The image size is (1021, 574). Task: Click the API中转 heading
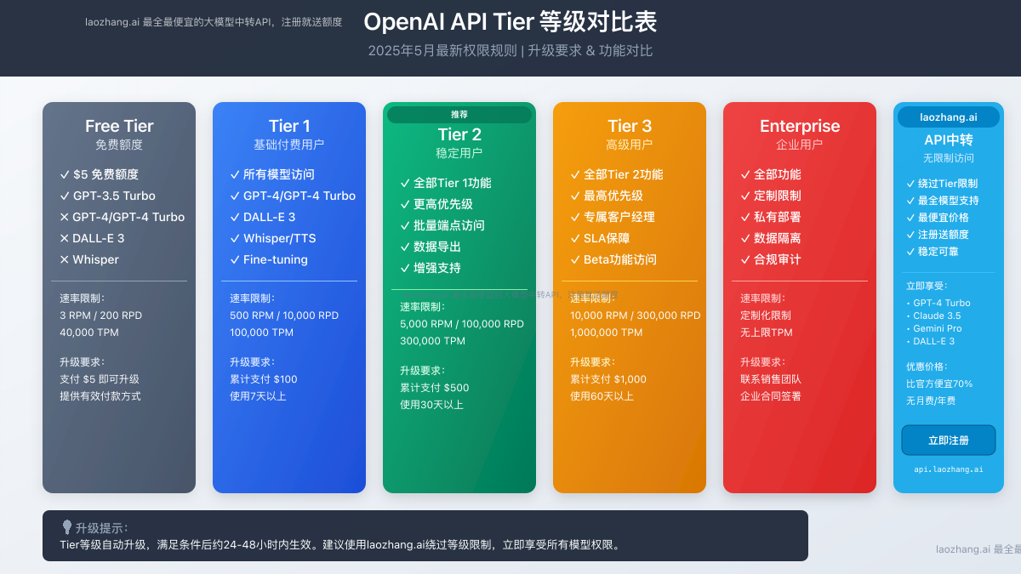pos(949,139)
